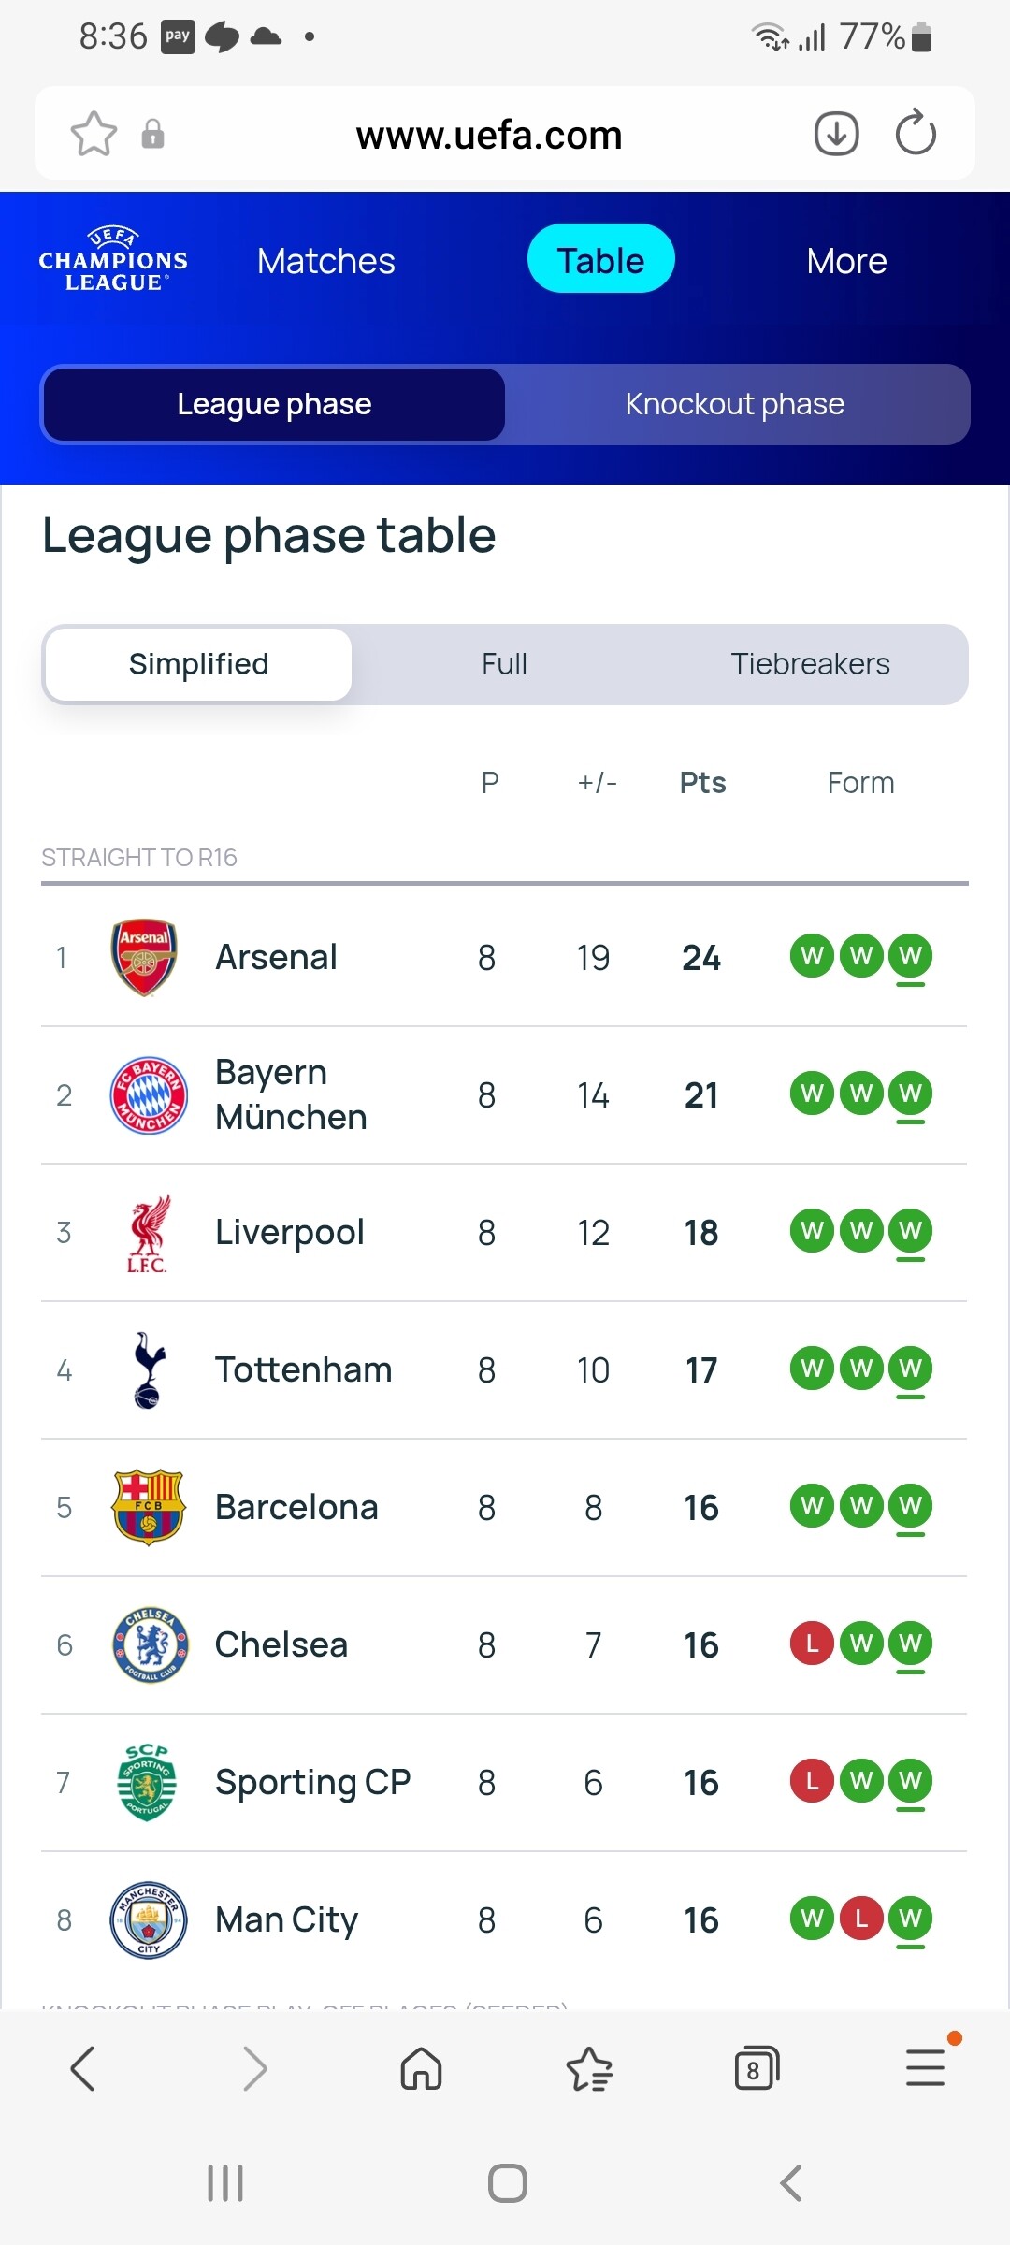This screenshot has width=1010, height=2245.
Task: Switch table to Full view
Action: [504, 664]
